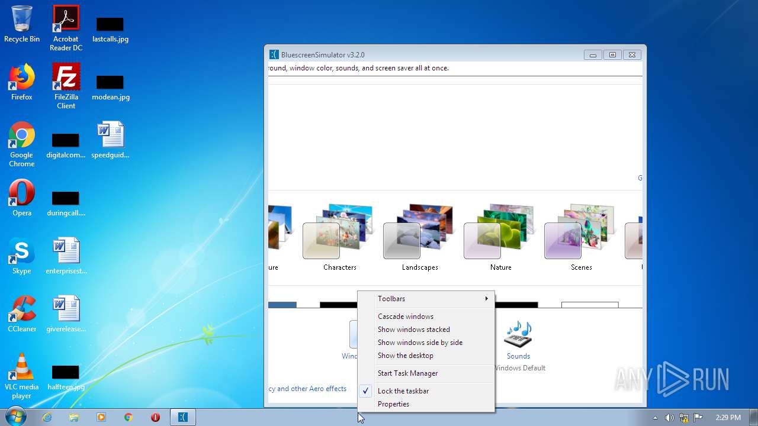Open Chrome from the taskbar
This screenshot has width=758, height=426.
[x=129, y=417]
